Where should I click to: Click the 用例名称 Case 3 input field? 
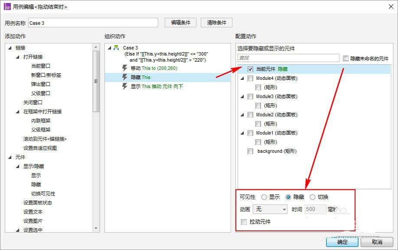pyautogui.click(x=93, y=23)
